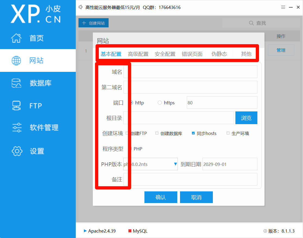Screen dimensions: 303x238
Task: Click the 版本: 8.1.1.3 text
Action: coord(281,231)
